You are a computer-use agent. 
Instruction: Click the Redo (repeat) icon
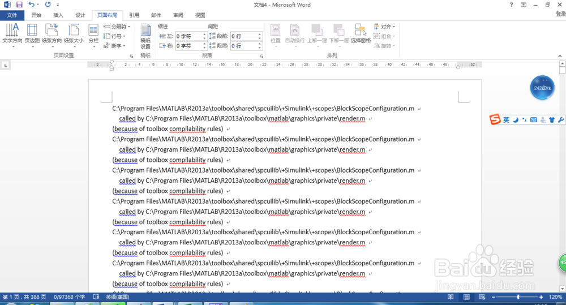48,5
